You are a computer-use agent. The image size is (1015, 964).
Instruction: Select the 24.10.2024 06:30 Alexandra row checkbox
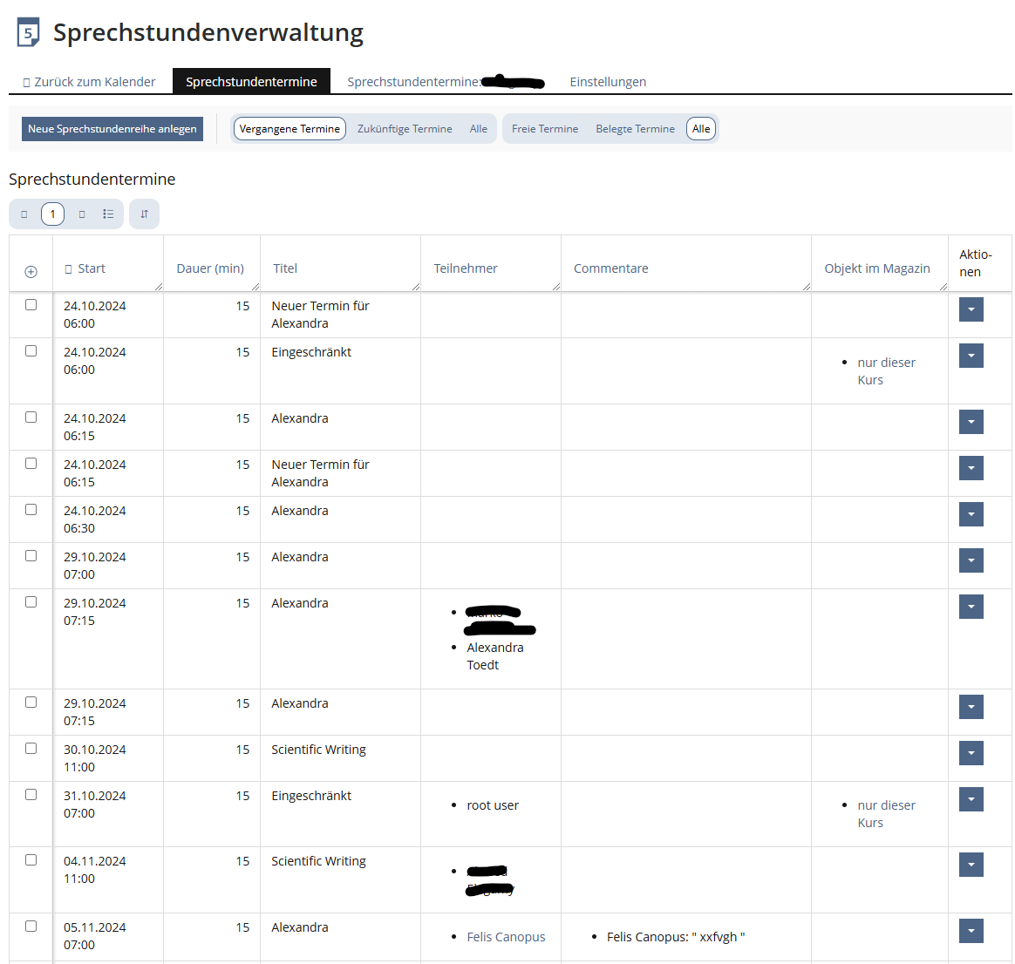click(31, 510)
